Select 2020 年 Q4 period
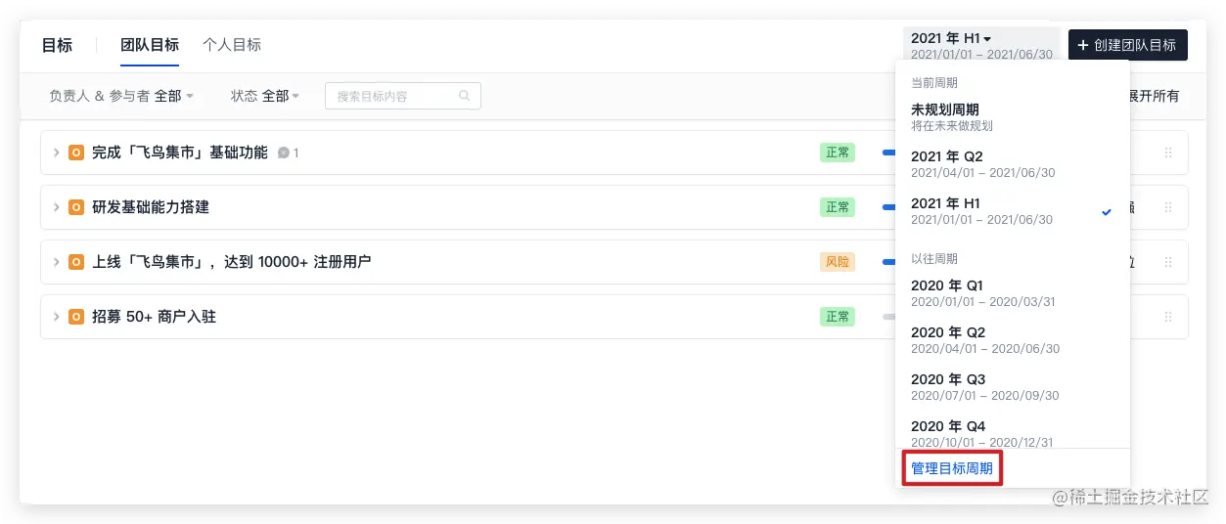1226x524 pixels. click(1013, 432)
